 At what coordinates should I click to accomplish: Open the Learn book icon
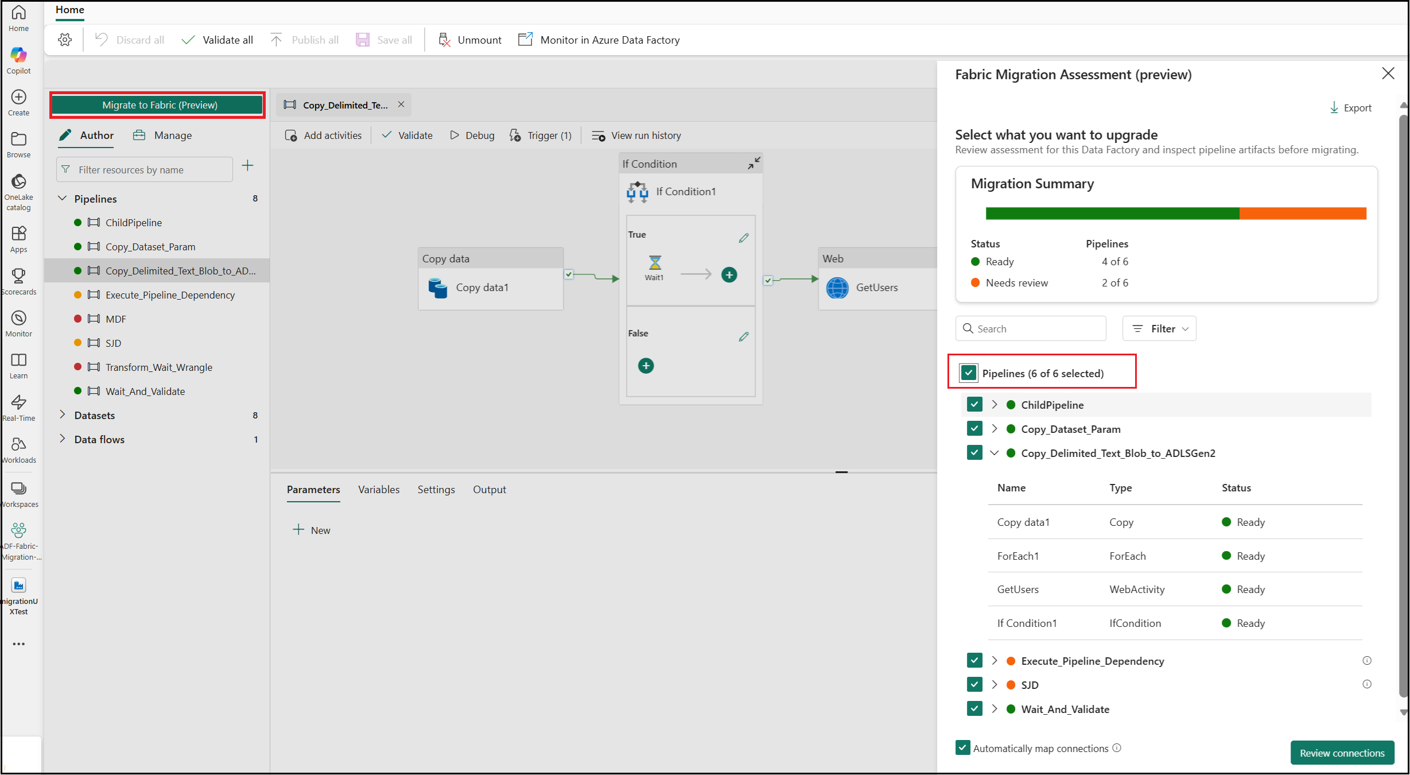[x=18, y=360]
